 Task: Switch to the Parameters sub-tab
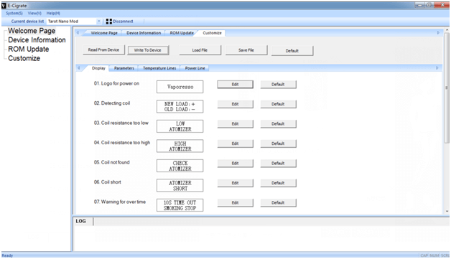pos(124,68)
